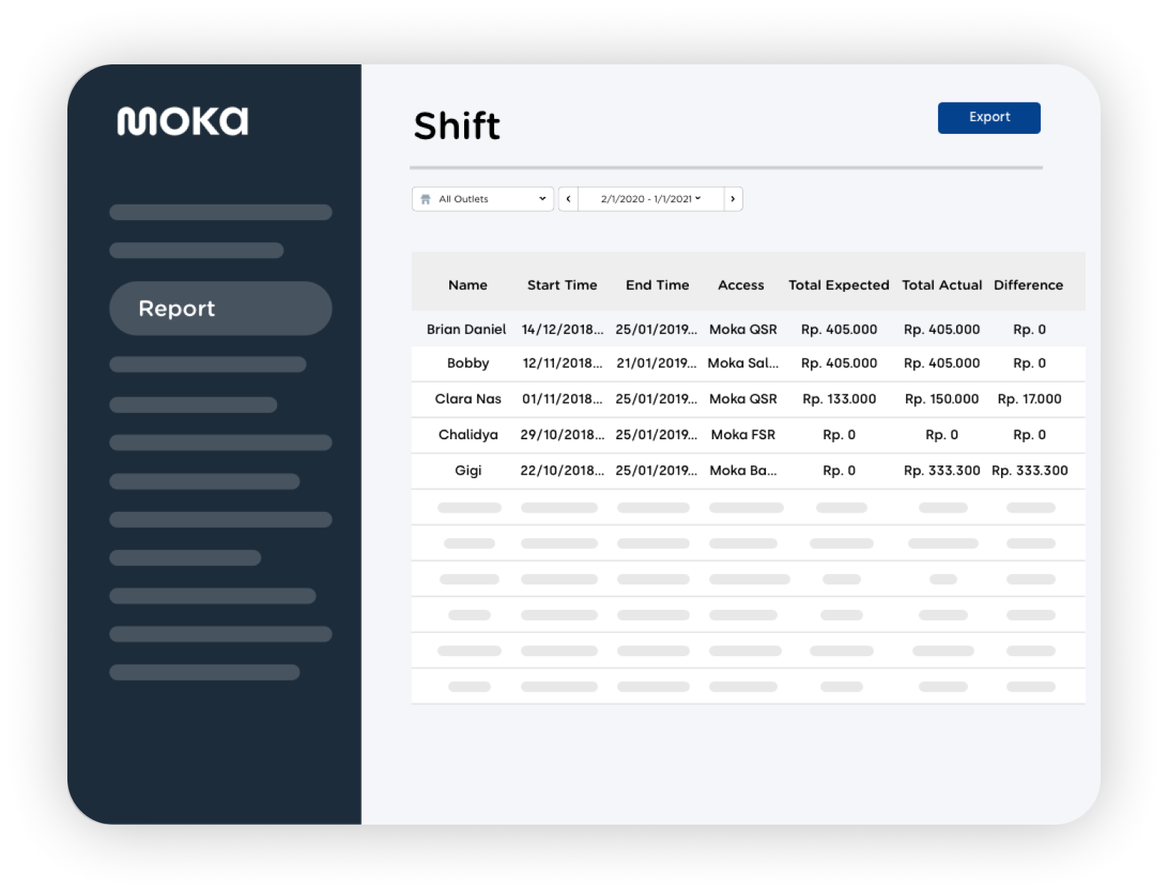Screen dimensions: 1168x895
Task: Click the Difference column header
Action: (x=1028, y=285)
